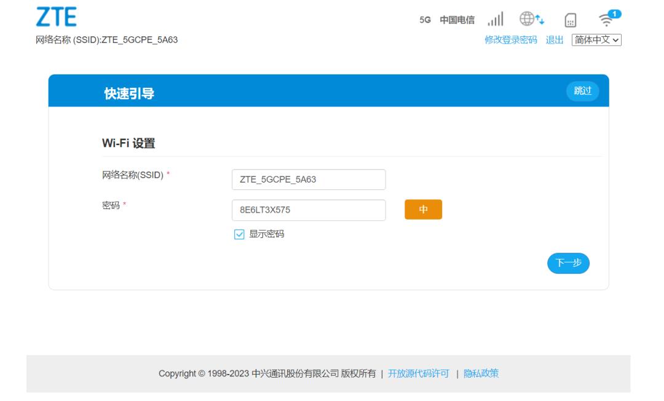Click the 下一步 next button
Screen dimensions: 664x401
pyautogui.click(x=568, y=263)
